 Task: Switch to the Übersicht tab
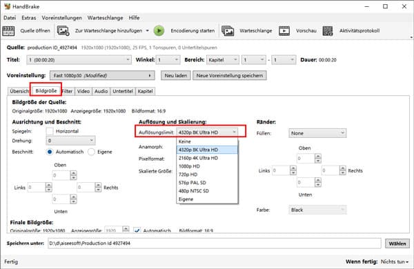pyautogui.click(x=19, y=91)
